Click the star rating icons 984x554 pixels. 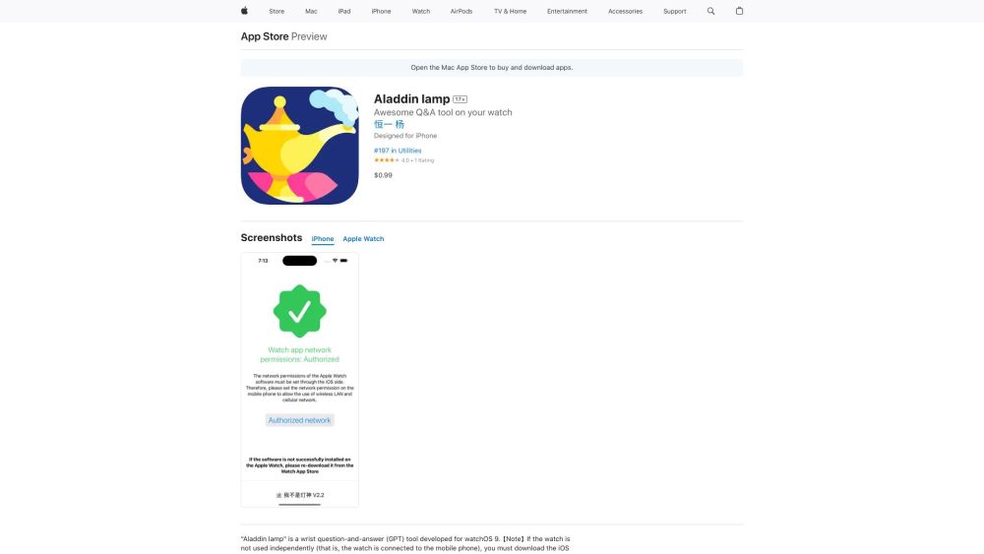tap(387, 160)
